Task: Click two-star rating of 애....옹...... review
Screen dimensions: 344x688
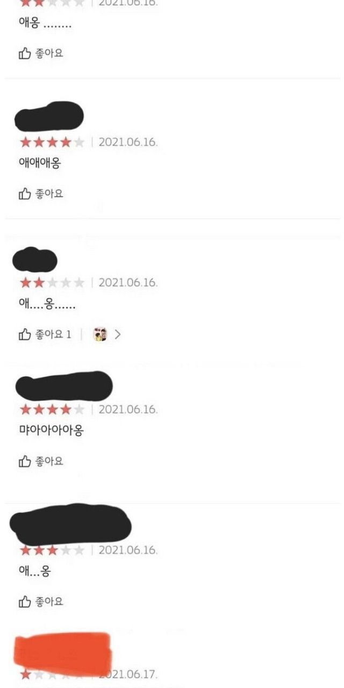Action: point(52,283)
